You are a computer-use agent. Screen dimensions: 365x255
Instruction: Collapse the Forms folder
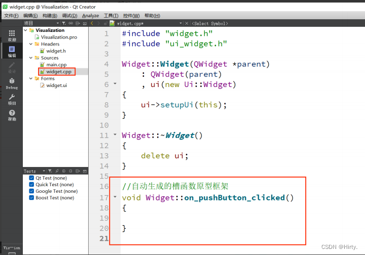pos(31,78)
